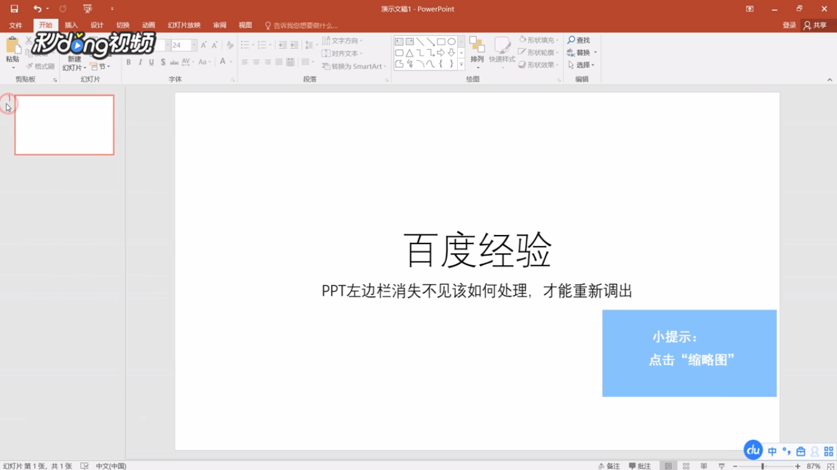
Task: Open the undo history dropdown arrow
Action: 47,9
